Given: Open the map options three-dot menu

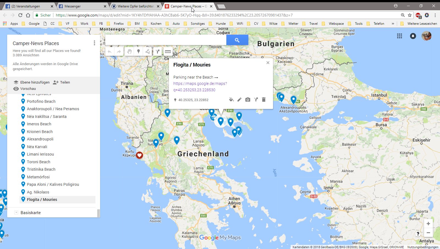Looking at the screenshot, I should [x=94, y=43].
